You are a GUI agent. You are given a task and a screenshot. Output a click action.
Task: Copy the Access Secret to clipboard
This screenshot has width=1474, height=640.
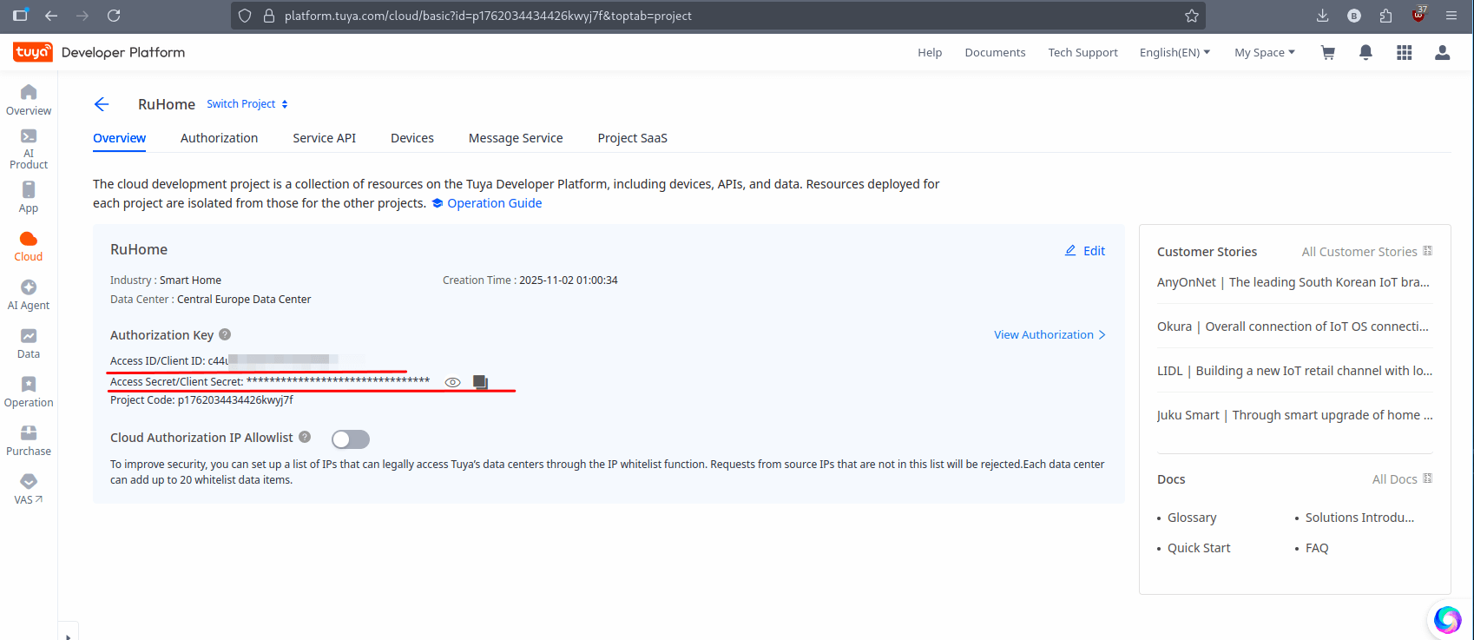480,382
